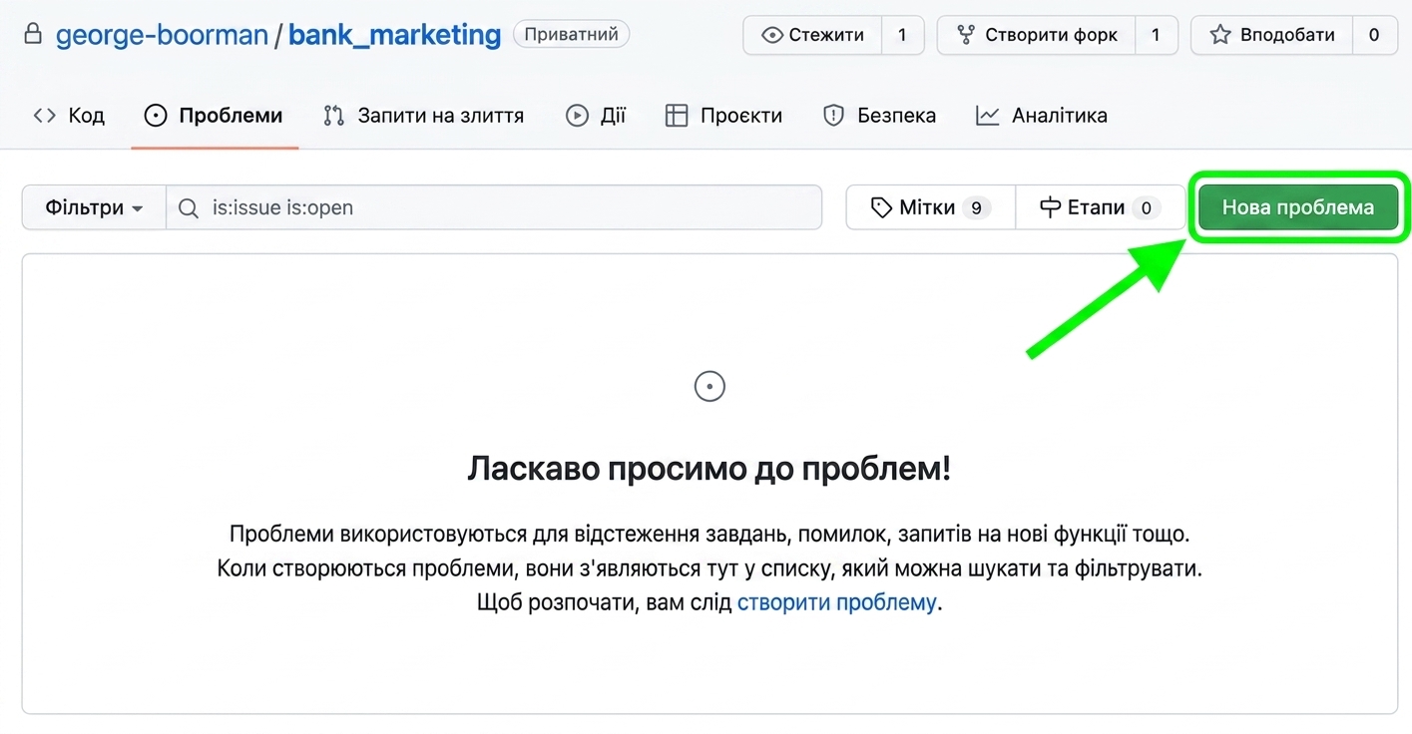Click the star icon on Вподобати
This screenshot has width=1412, height=734.
1220,35
